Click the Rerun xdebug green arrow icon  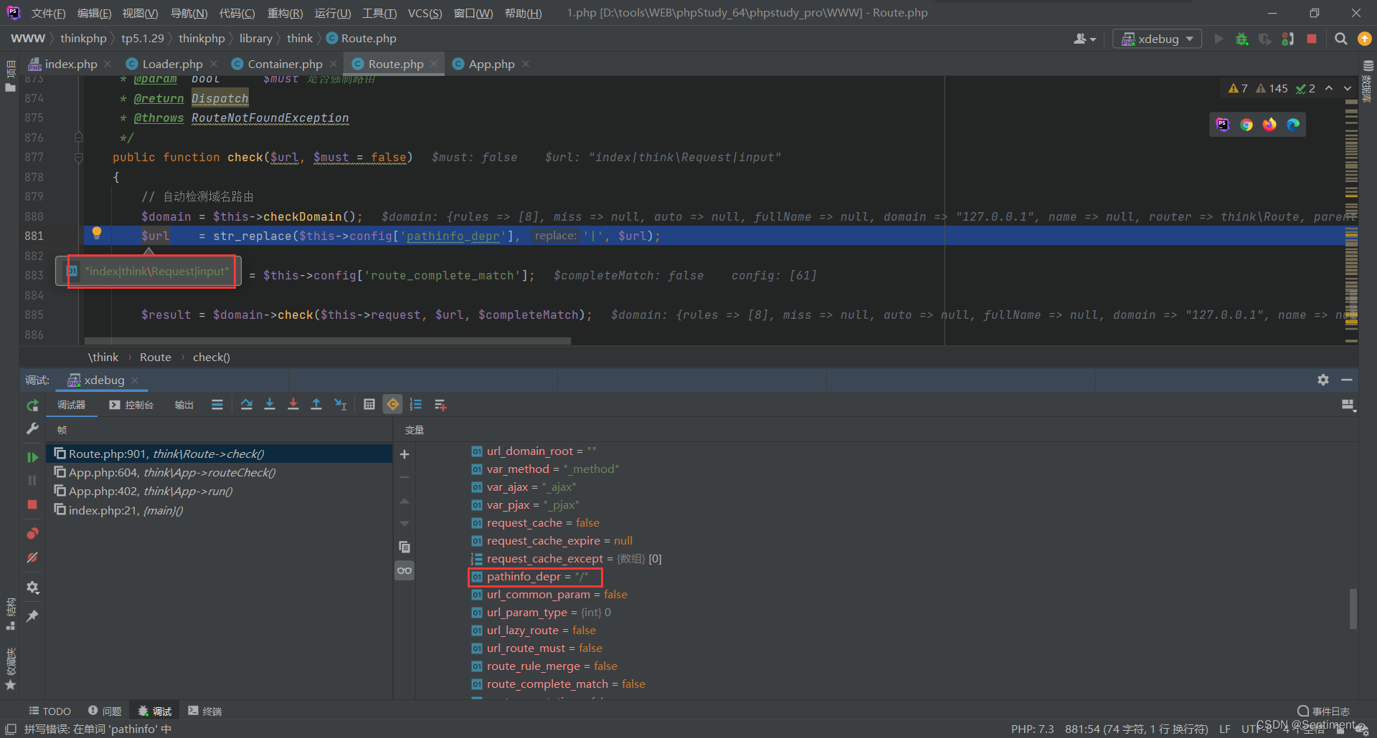click(x=32, y=406)
